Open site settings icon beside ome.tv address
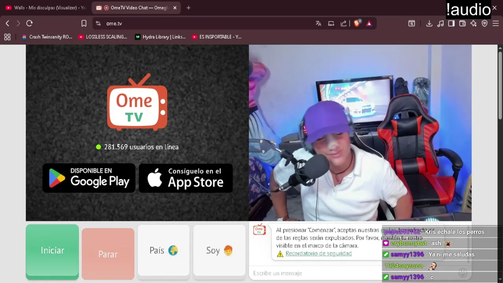503x283 pixels. pyautogui.click(x=98, y=24)
